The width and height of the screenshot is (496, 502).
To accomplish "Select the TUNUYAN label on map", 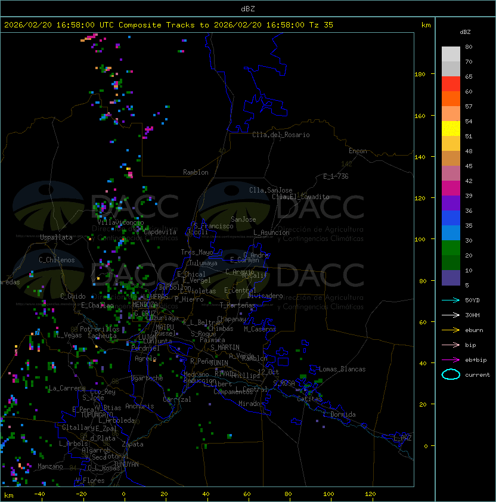I will (126, 463).
